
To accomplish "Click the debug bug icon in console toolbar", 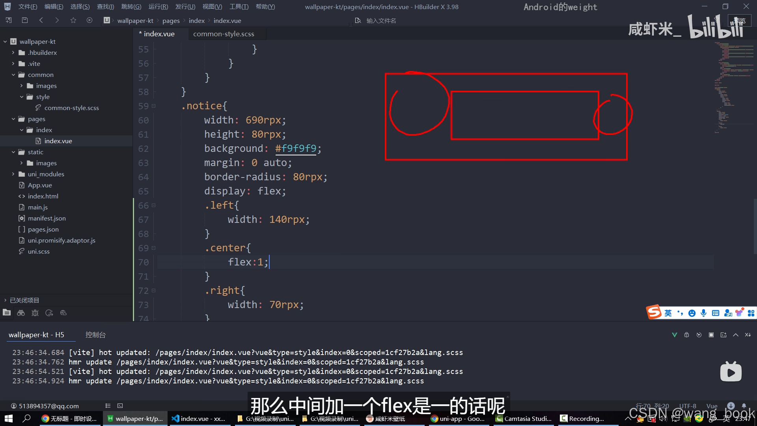I will click(x=687, y=335).
